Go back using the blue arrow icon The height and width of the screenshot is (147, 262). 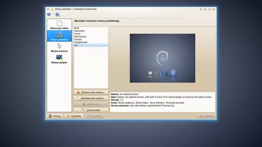tap(49, 15)
